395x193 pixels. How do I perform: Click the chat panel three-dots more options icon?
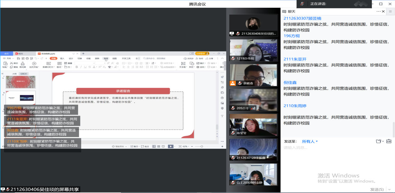(379, 11)
